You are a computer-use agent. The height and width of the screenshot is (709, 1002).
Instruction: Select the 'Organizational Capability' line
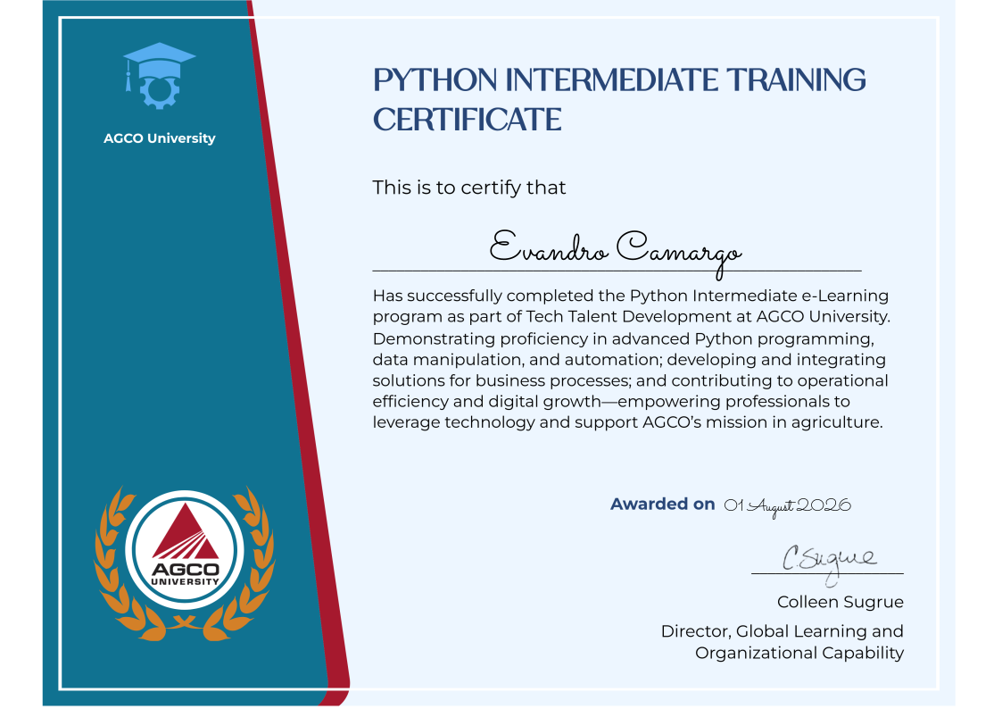(799, 653)
